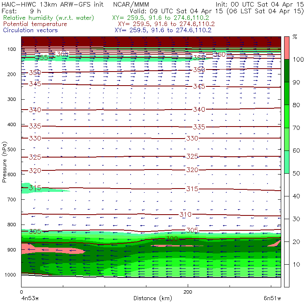
Task: Click the '%' colorbar unit label
Action: click(x=295, y=37)
